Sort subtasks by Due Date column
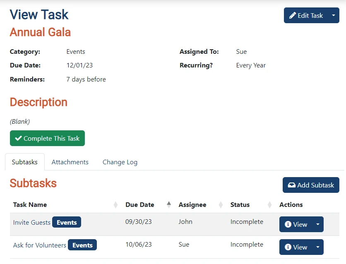The image size is (346, 264). coord(140,204)
